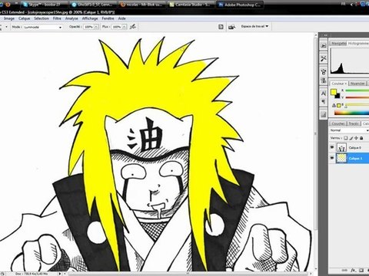Open the Fenêtre menu
This screenshot has width=369, height=276.
point(108,18)
